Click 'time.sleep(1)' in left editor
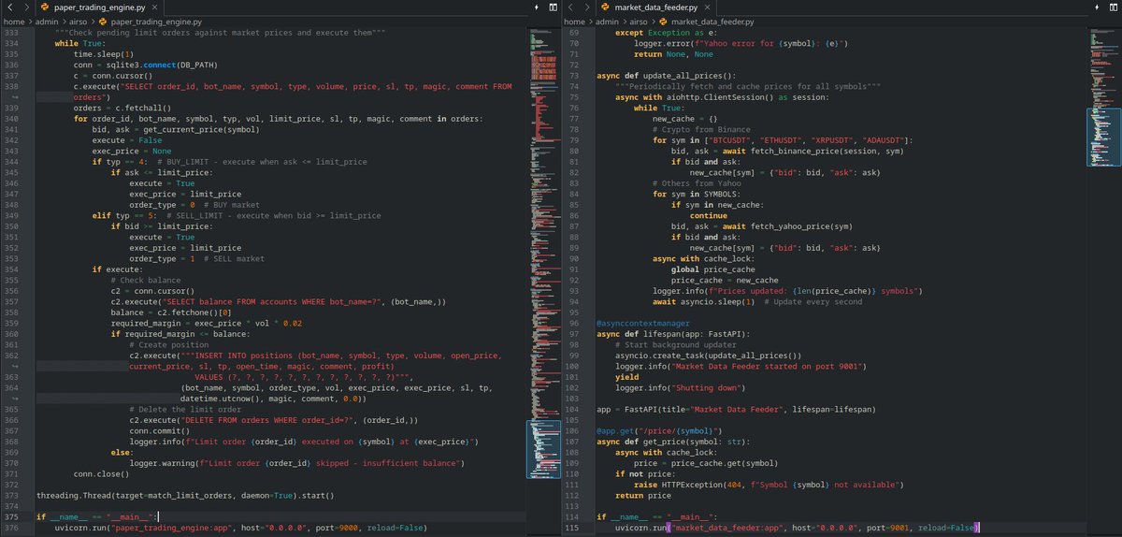Screen dimensions: 1122x537 (104, 56)
